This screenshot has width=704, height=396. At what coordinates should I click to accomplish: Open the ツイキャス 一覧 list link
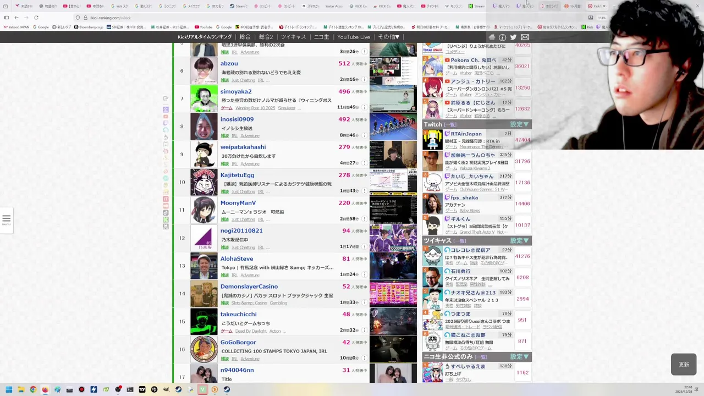coord(460,241)
